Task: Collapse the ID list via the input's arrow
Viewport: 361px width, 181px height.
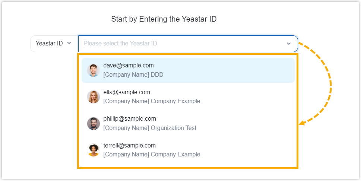Action: click(289, 44)
